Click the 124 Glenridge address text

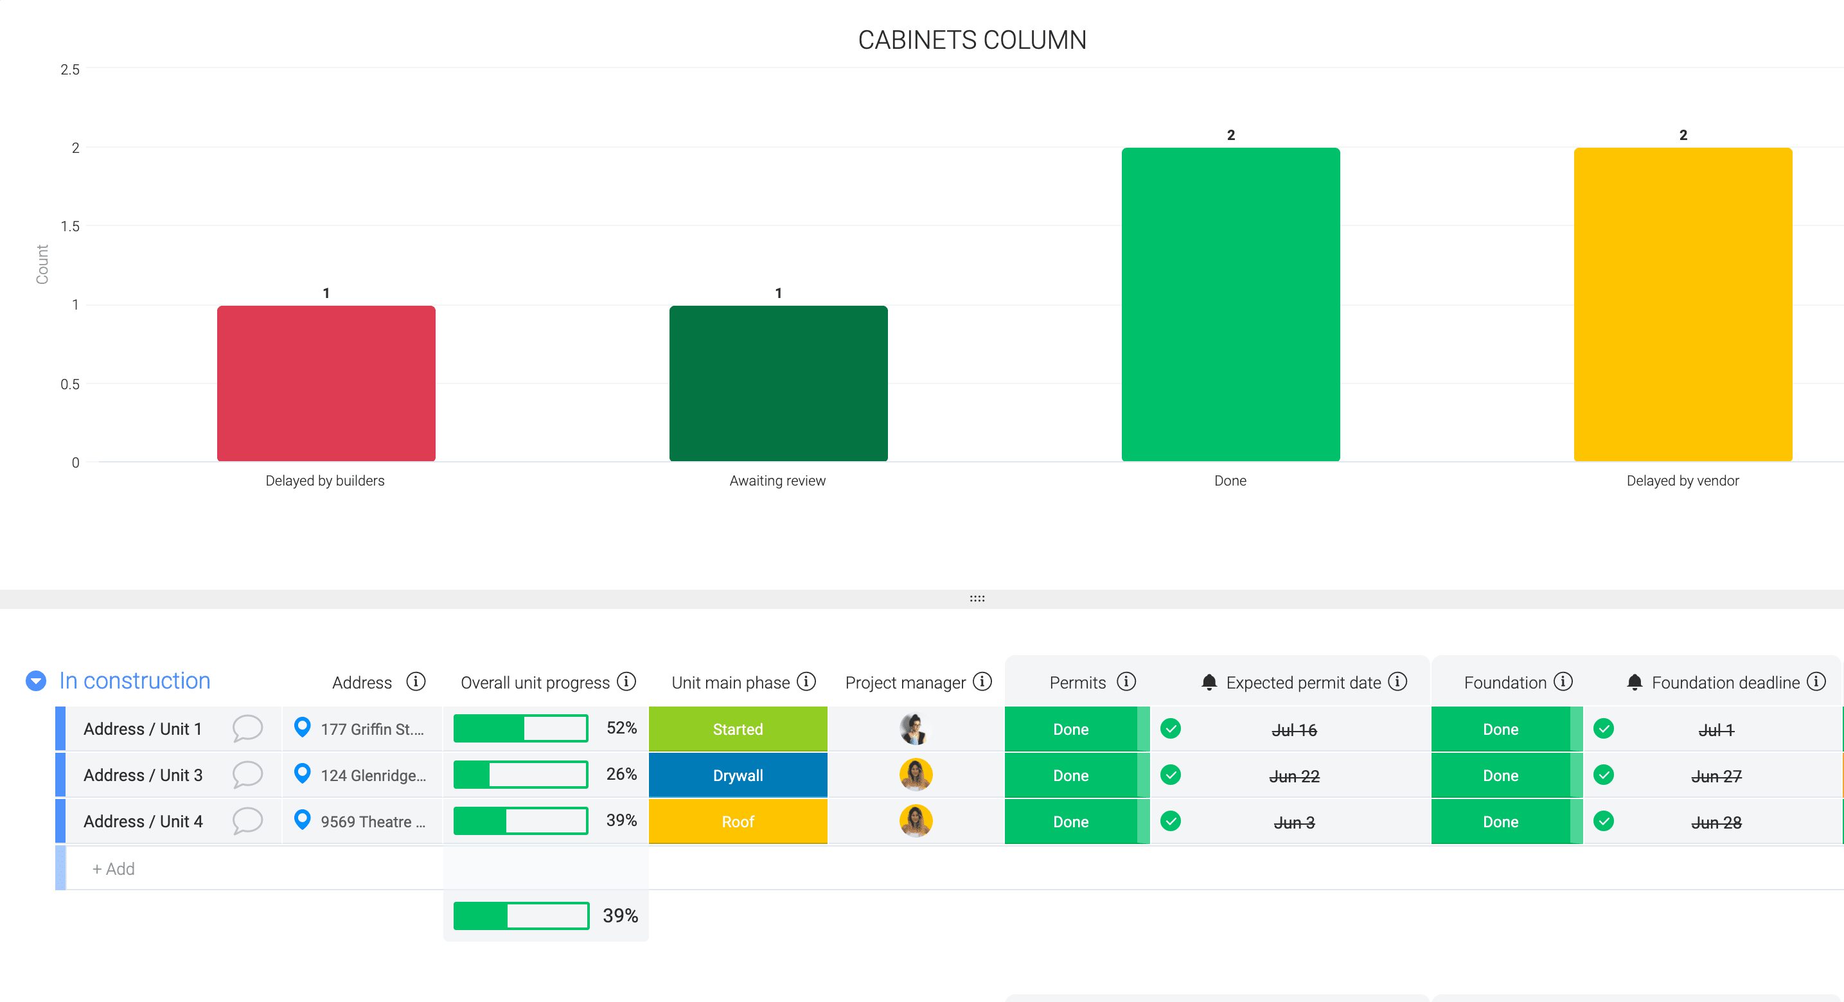click(x=373, y=776)
